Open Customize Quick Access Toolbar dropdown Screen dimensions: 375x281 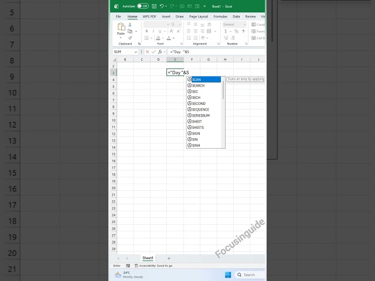point(204,6)
